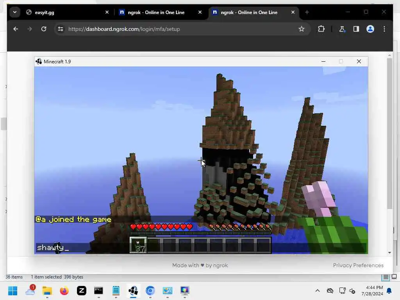The image size is (400, 300).
Task: Bookmark this page with the star icon
Action: point(301,29)
